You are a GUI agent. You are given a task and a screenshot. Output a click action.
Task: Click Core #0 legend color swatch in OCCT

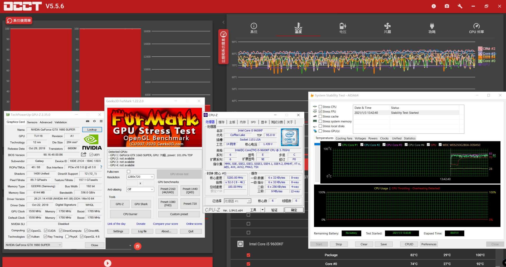point(480,61)
